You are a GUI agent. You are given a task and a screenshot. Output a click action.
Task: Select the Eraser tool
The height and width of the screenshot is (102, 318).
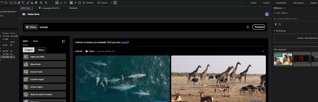pos(36,3)
